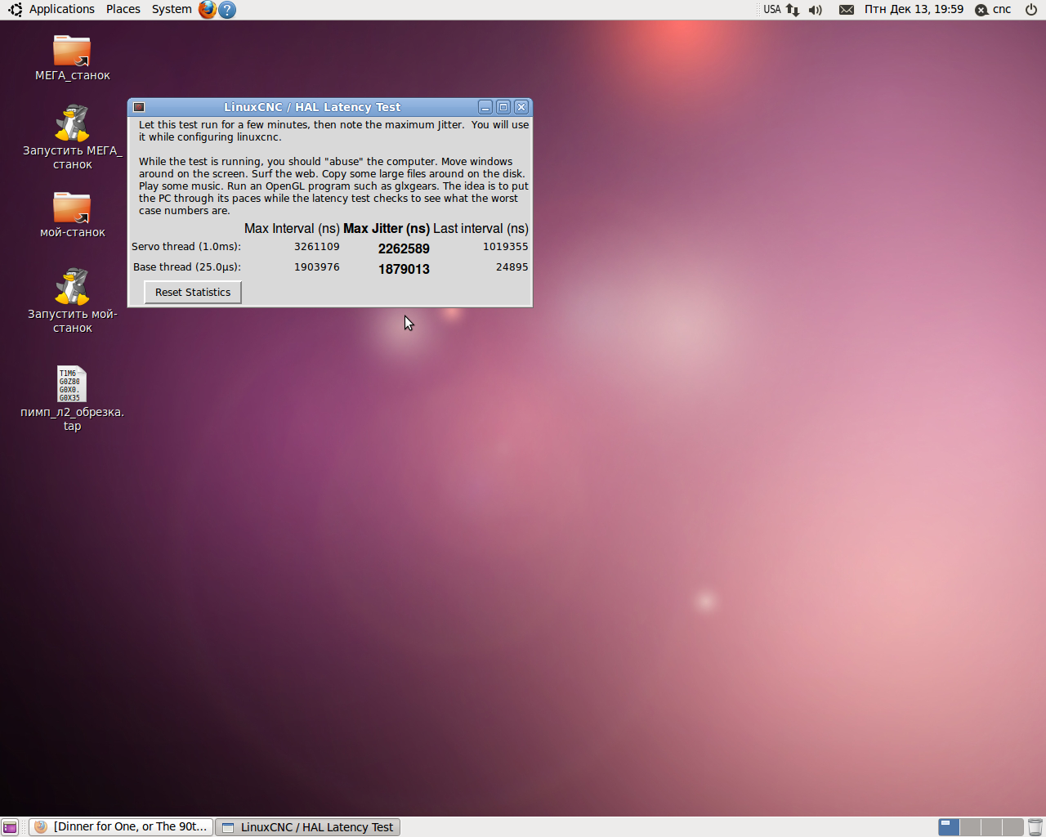Click the Last interval (ns) column header
Image resolution: width=1046 pixels, height=837 pixels.
(x=481, y=229)
